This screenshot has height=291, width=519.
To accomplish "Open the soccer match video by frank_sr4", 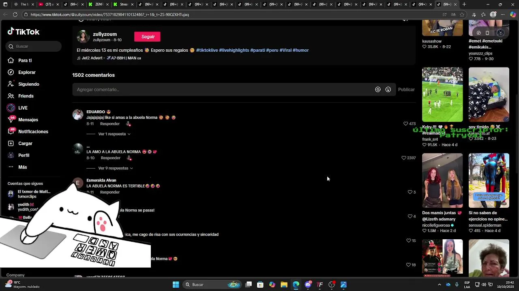I will [x=442, y=95].
